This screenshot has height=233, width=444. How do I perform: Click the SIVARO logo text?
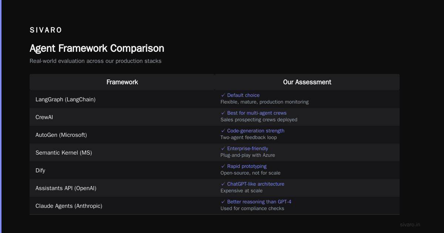pyautogui.click(x=46, y=30)
